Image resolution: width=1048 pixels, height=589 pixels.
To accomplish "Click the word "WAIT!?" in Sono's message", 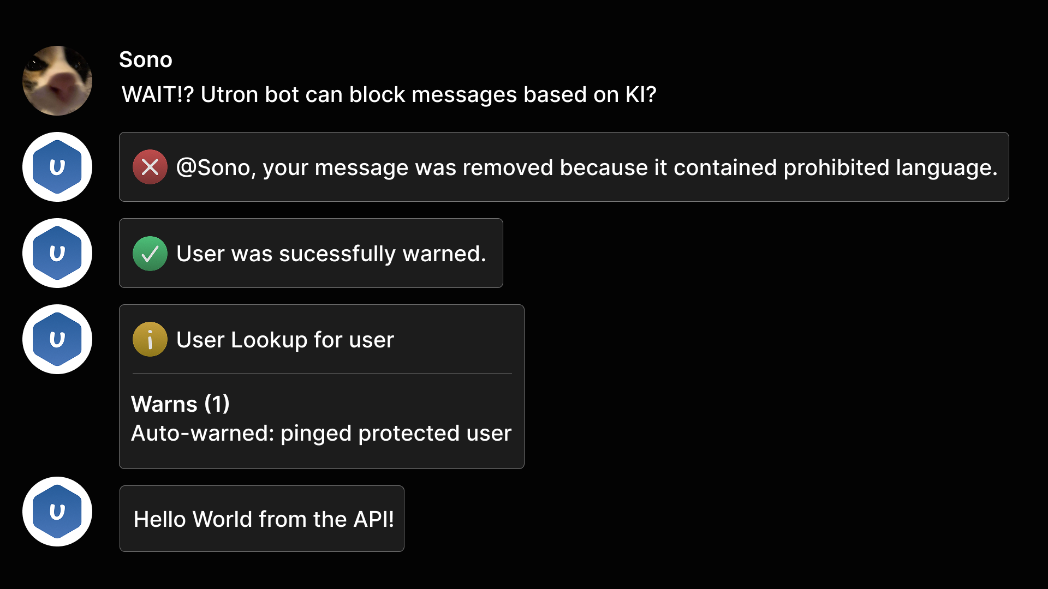I will (158, 94).
